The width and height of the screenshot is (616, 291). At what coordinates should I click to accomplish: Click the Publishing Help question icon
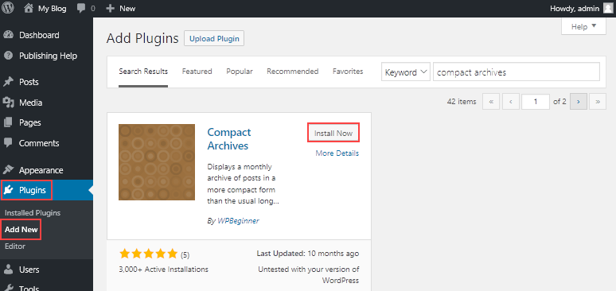[8, 56]
